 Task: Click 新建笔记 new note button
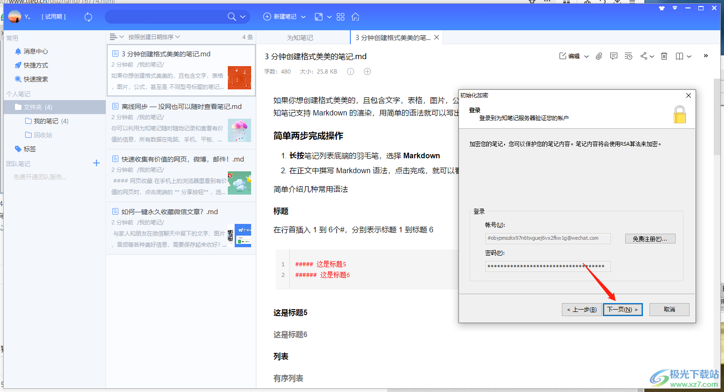[280, 17]
